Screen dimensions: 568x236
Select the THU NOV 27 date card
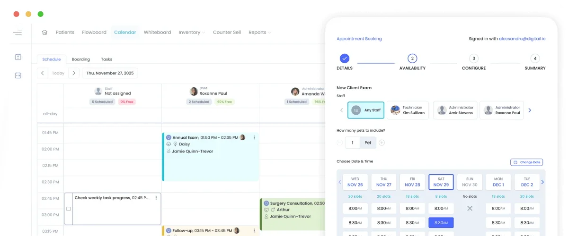(x=383, y=182)
